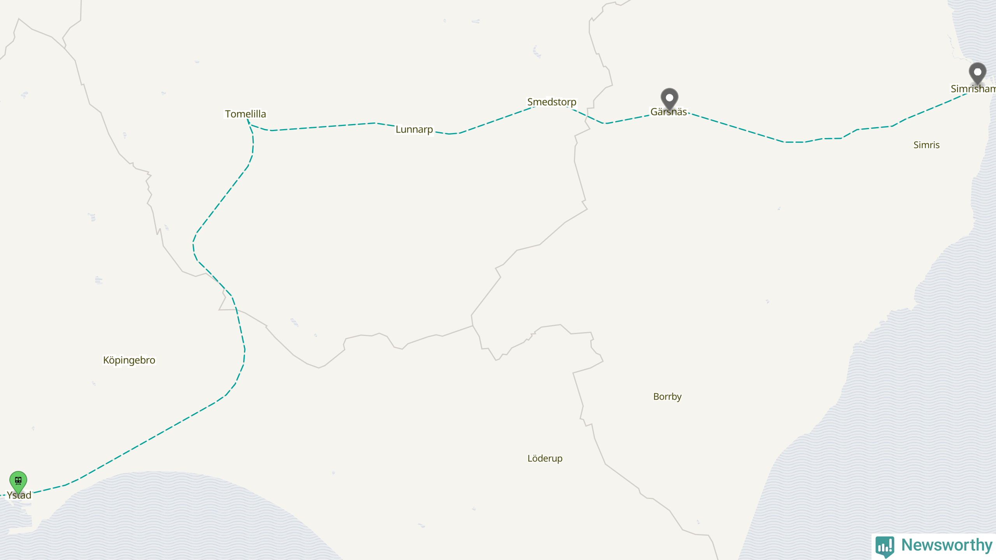Click the Ystad town label
Screen dimensions: 996x560
(x=19, y=495)
